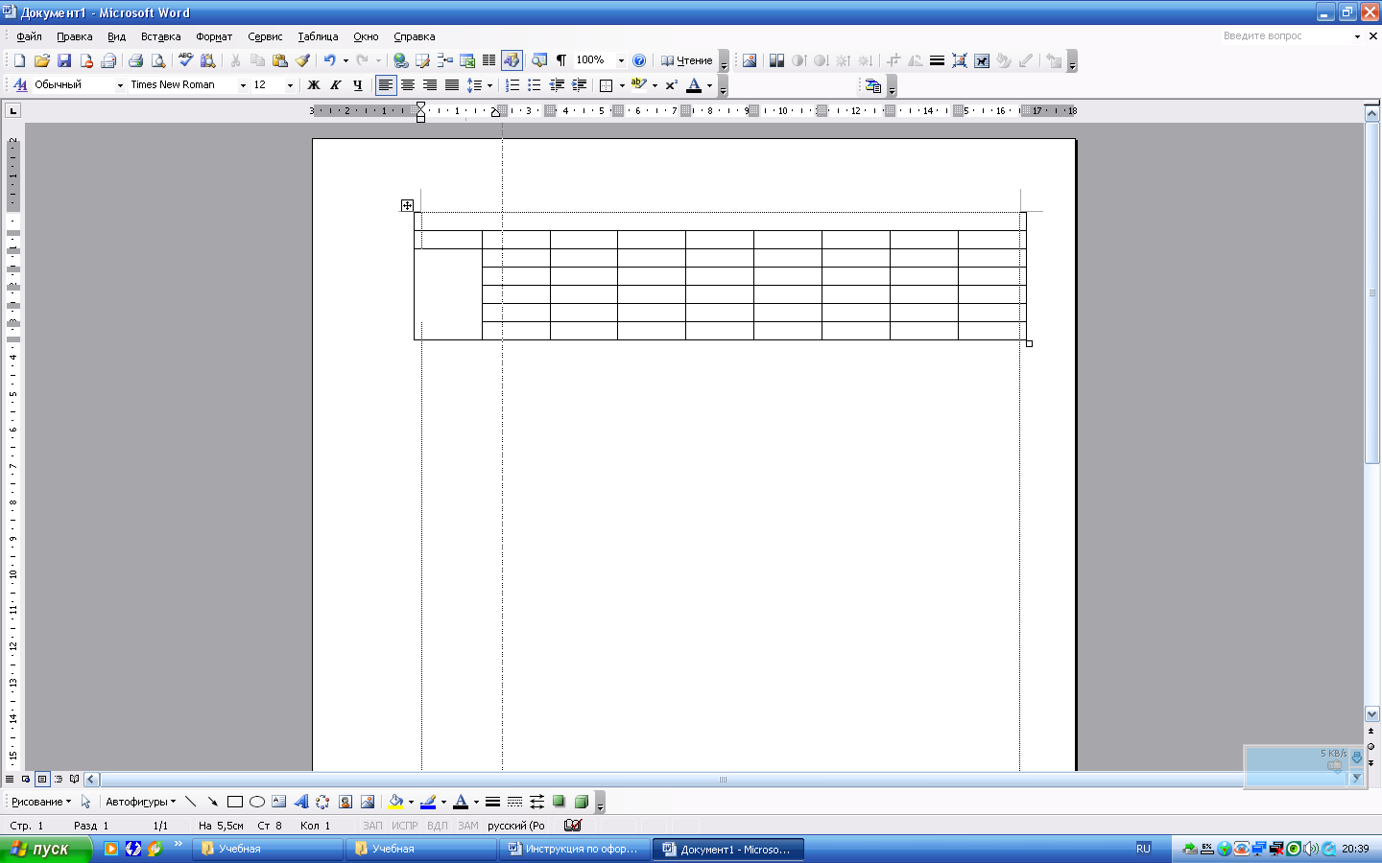
Task: Toggle underline (Ч) formatting
Action: (357, 85)
